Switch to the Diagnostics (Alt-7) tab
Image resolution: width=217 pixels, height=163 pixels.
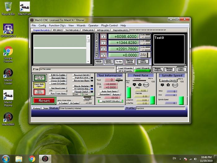(x=120, y=30)
